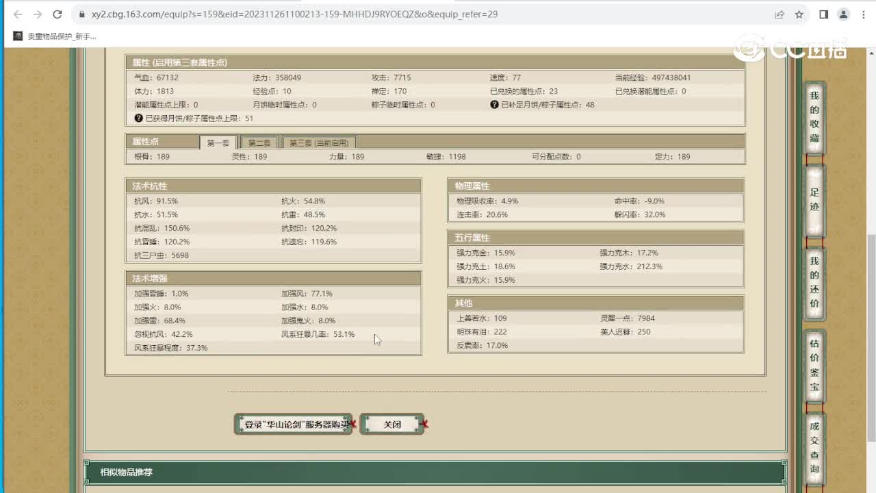Click the 体力：1813 text

154,91
